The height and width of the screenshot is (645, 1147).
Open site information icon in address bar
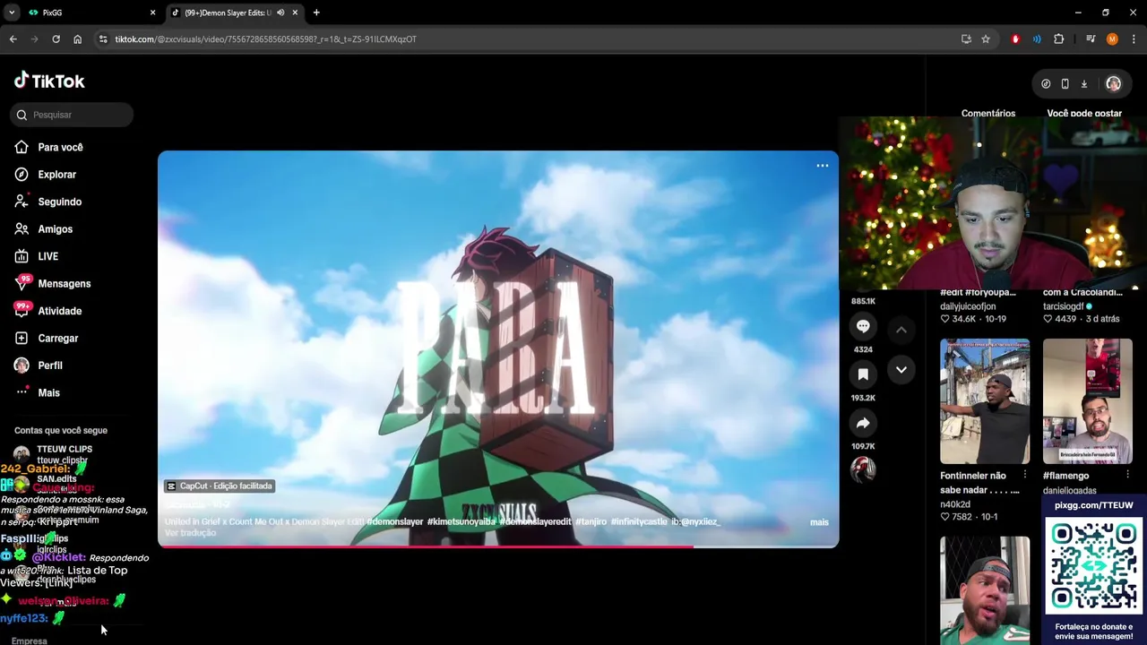(x=104, y=39)
